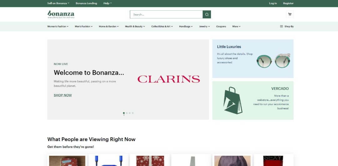Select the second carousel slide dot
The image size is (338, 166).
[x=127, y=113]
